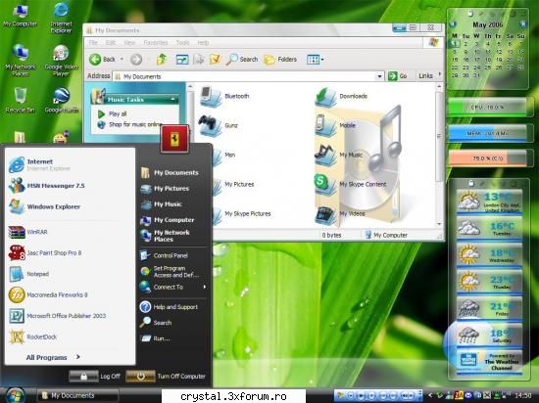Open the Favorites menu
The height and width of the screenshot is (403, 539).
click(x=156, y=42)
